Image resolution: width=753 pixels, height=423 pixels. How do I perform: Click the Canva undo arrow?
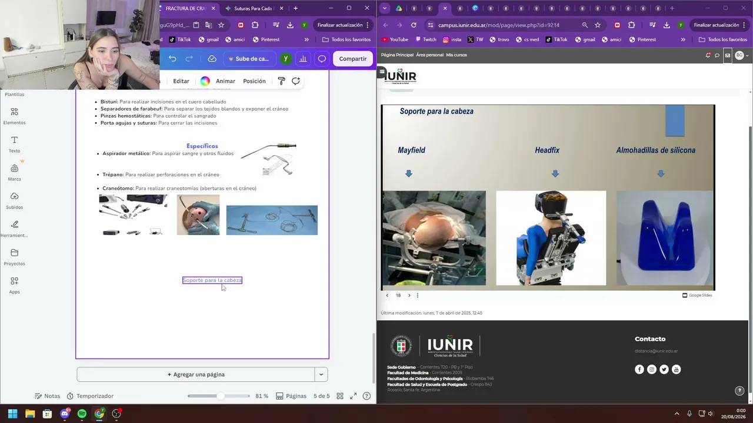point(172,59)
